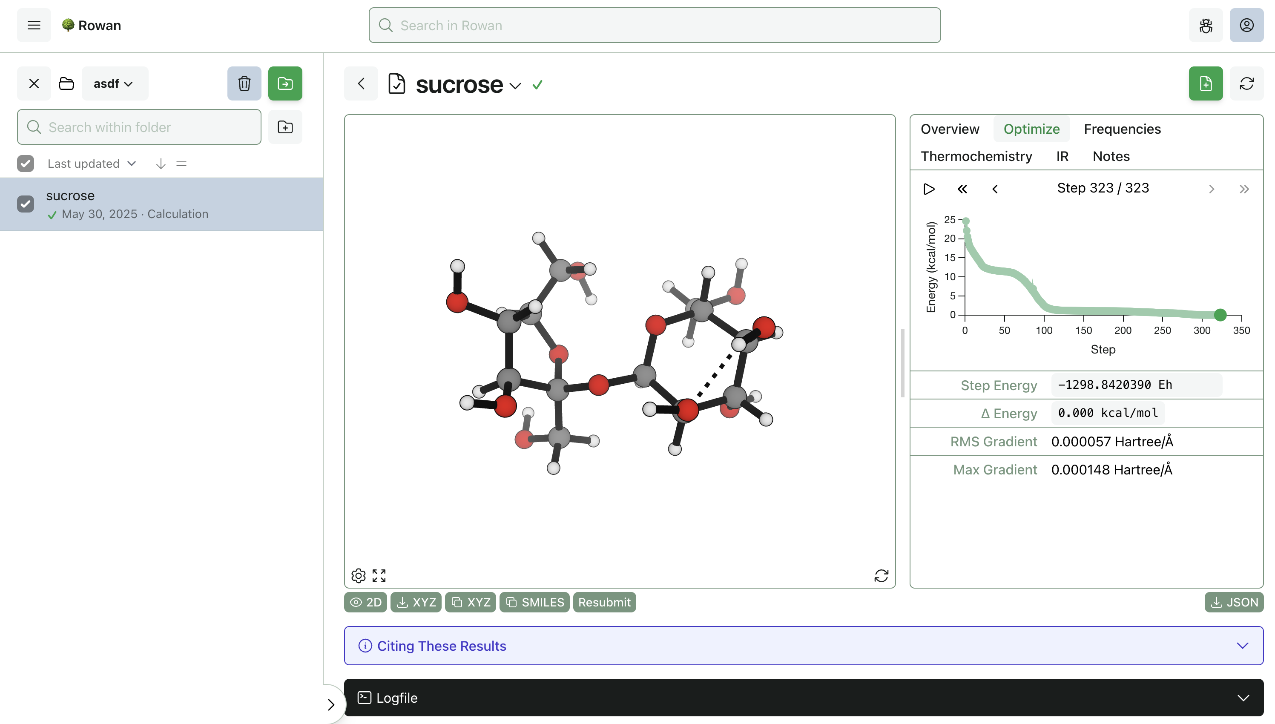Open the bug report icon
Viewport: 1275px width, 724px height.
click(x=1206, y=26)
